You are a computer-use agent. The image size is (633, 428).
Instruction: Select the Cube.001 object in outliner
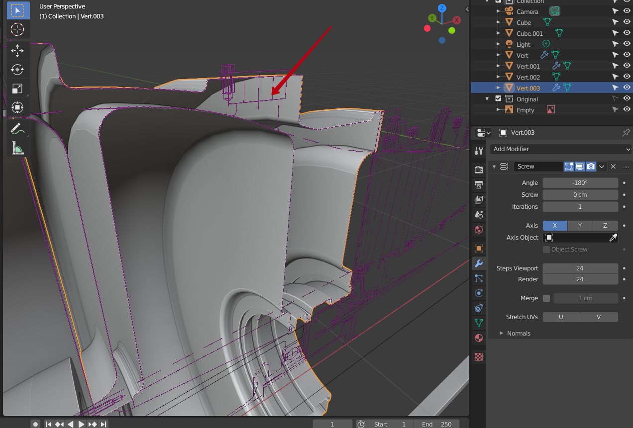[x=529, y=33]
